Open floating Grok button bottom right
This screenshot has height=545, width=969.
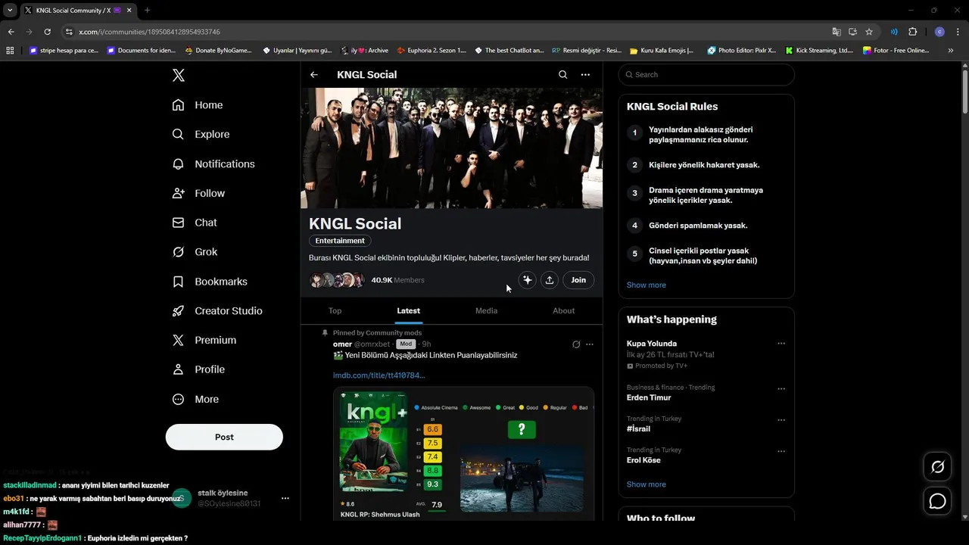938,467
